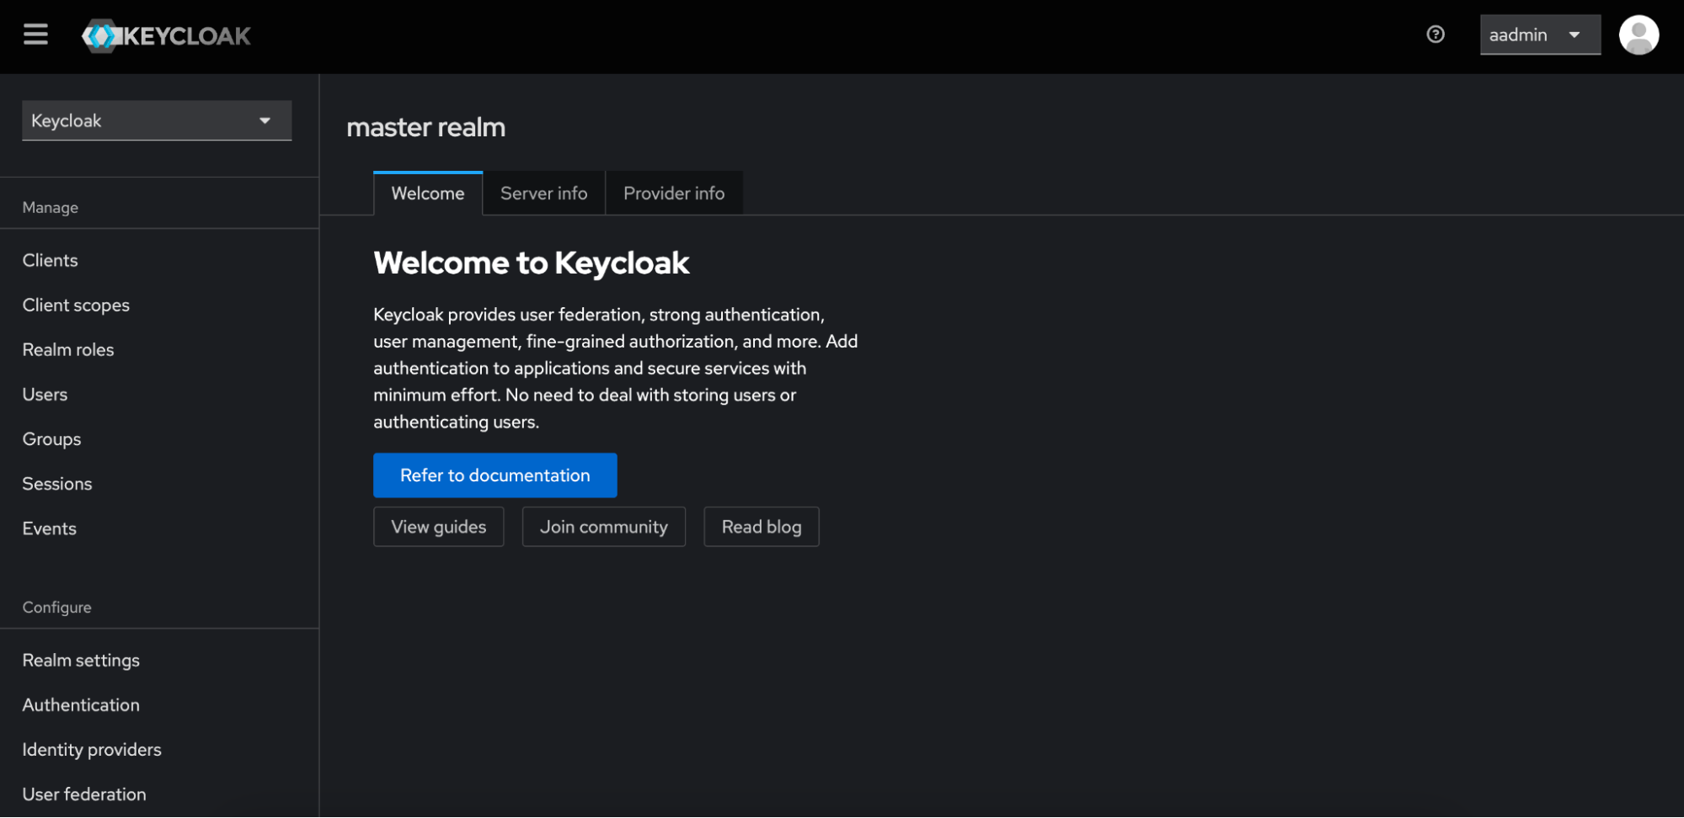
Task: Click the Manage section label
Action: (x=51, y=207)
